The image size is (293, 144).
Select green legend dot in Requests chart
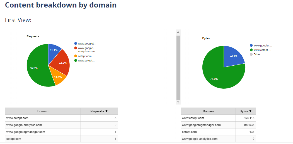coord(76,60)
